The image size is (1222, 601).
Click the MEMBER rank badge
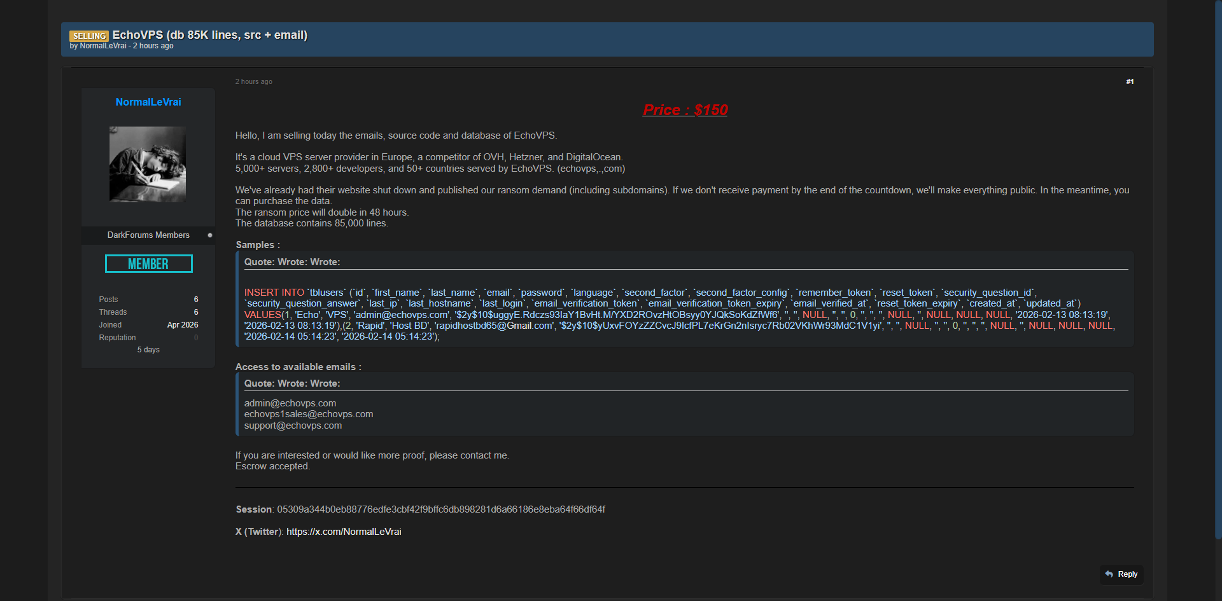pos(148,264)
